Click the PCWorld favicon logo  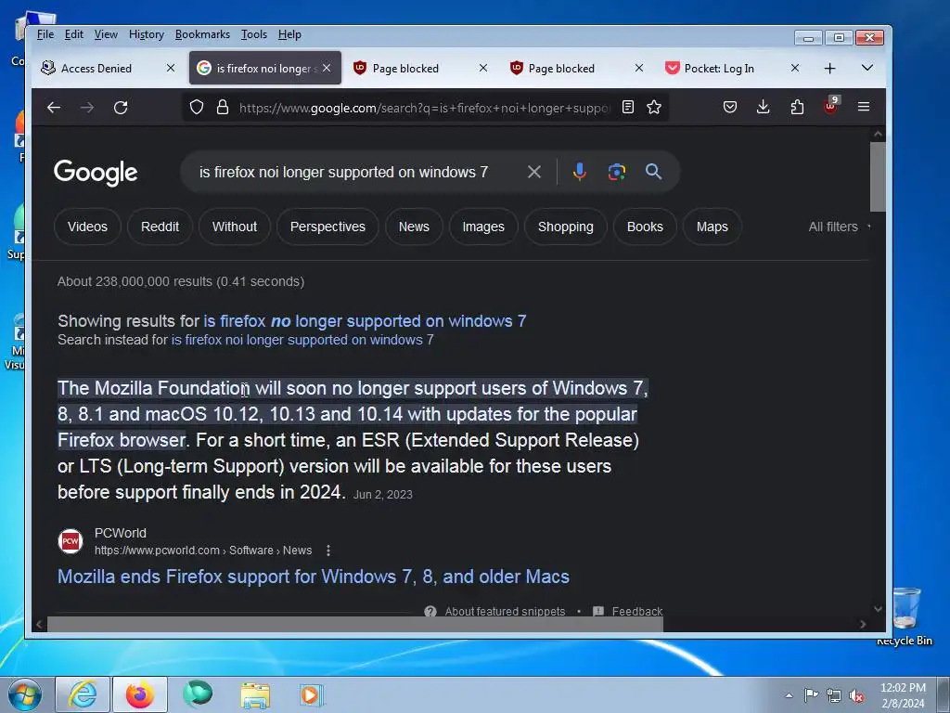71,541
